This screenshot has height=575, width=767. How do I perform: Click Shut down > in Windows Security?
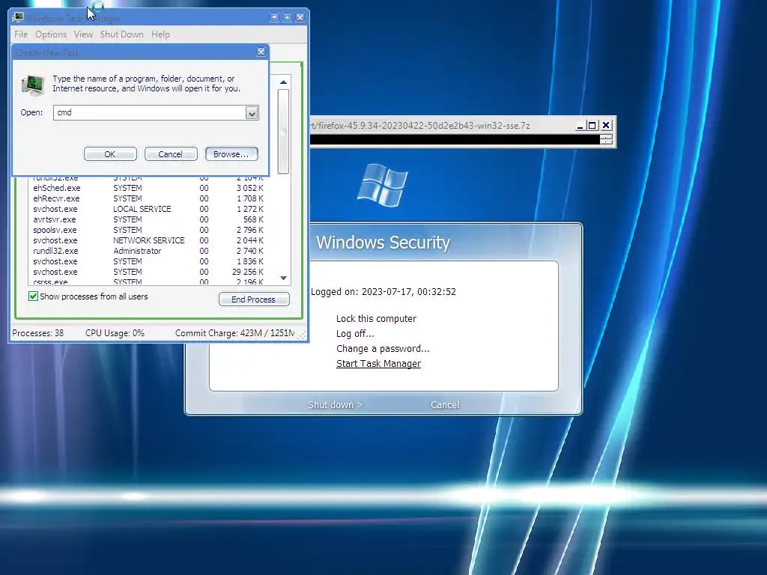click(335, 405)
